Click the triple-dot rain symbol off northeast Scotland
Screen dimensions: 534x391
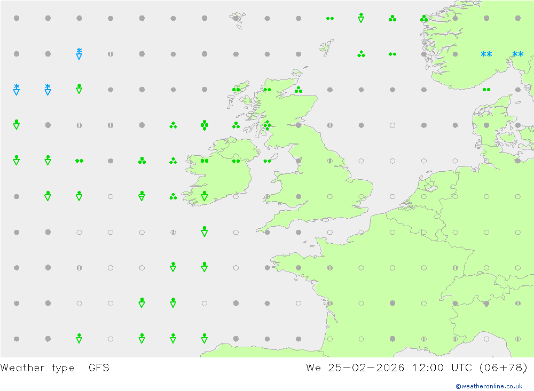coord(299,90)
